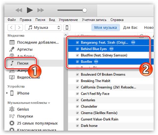Select Артисты in the sidebar

tap(25, 49)
